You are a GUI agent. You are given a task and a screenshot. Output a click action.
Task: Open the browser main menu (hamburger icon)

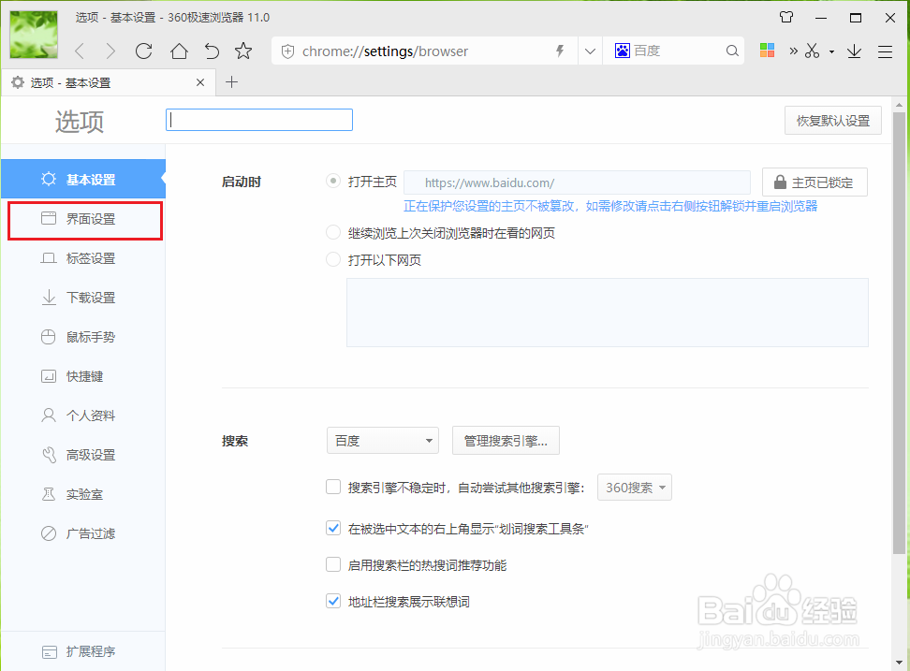[x=885, y=51]
